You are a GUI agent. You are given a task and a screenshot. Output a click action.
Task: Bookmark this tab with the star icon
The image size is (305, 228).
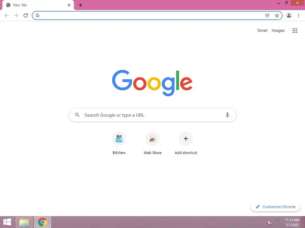click(277, 15)
